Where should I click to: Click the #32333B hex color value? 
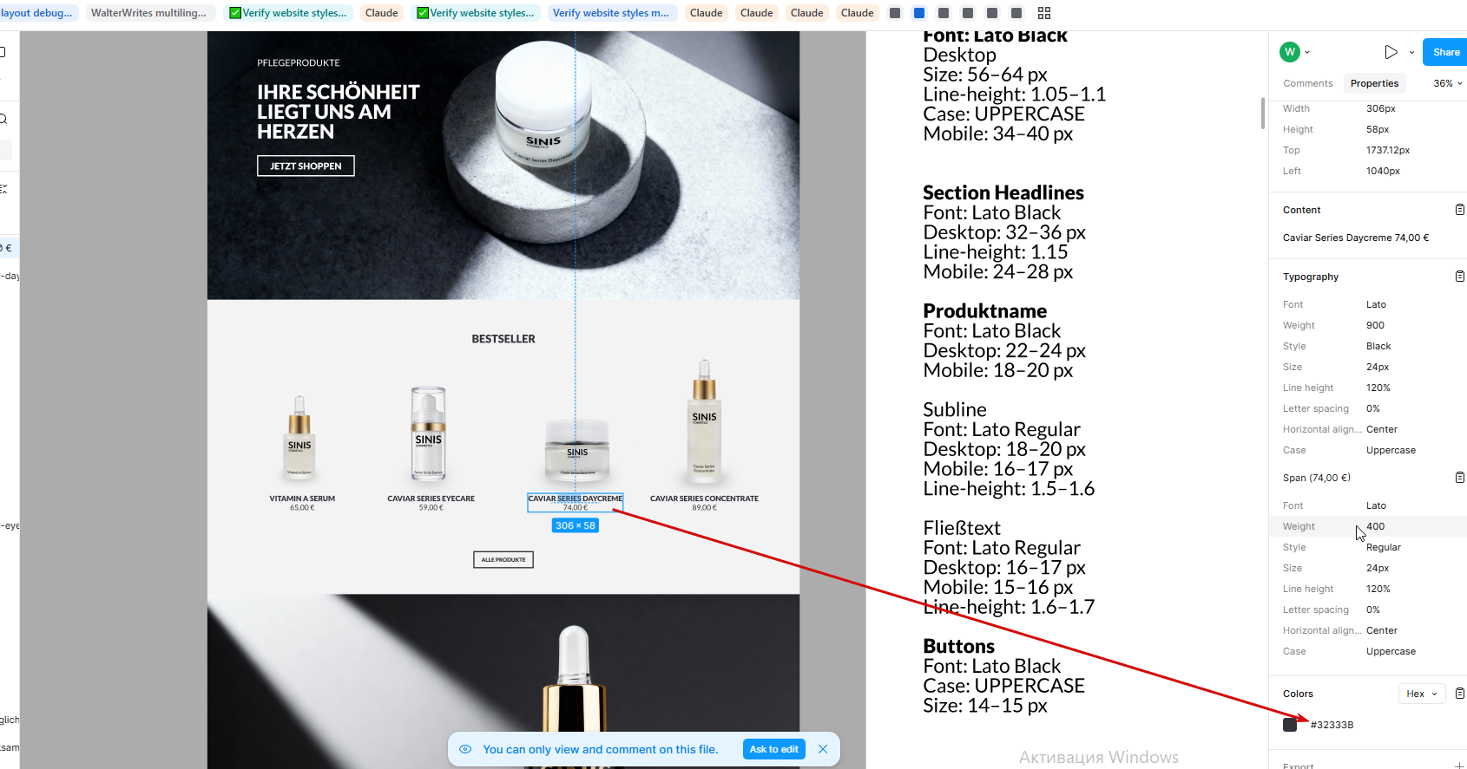tap(1332, 725)
